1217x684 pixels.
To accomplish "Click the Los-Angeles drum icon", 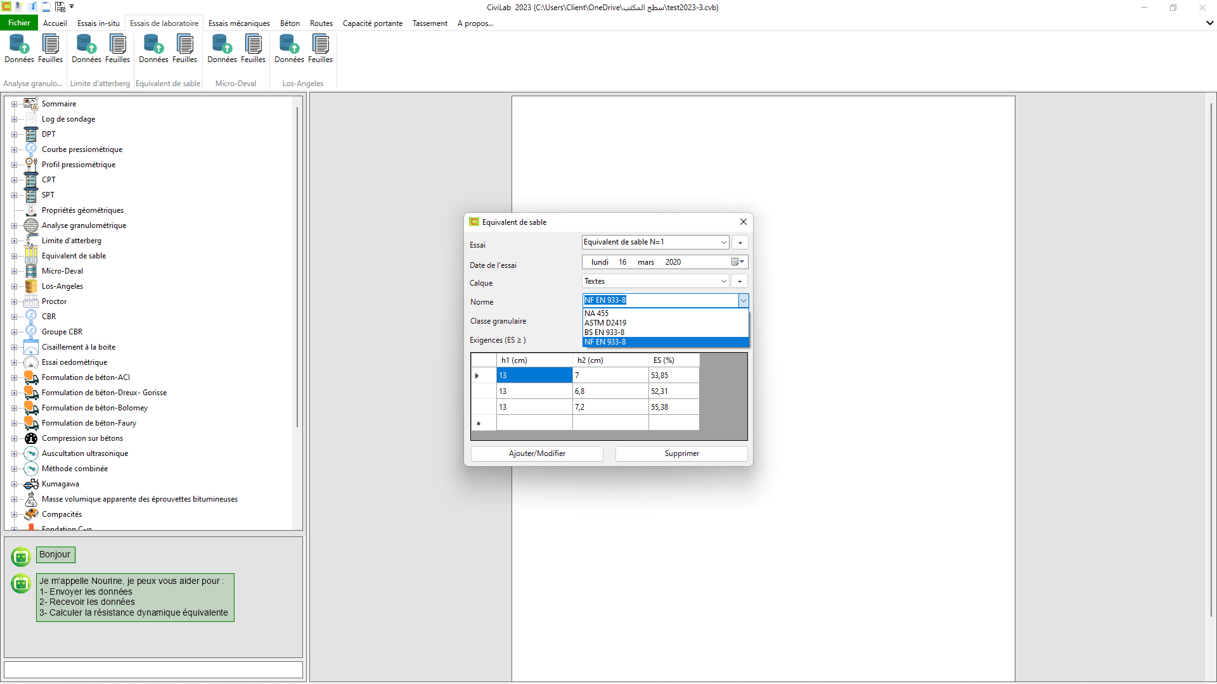I will [31, 286].
